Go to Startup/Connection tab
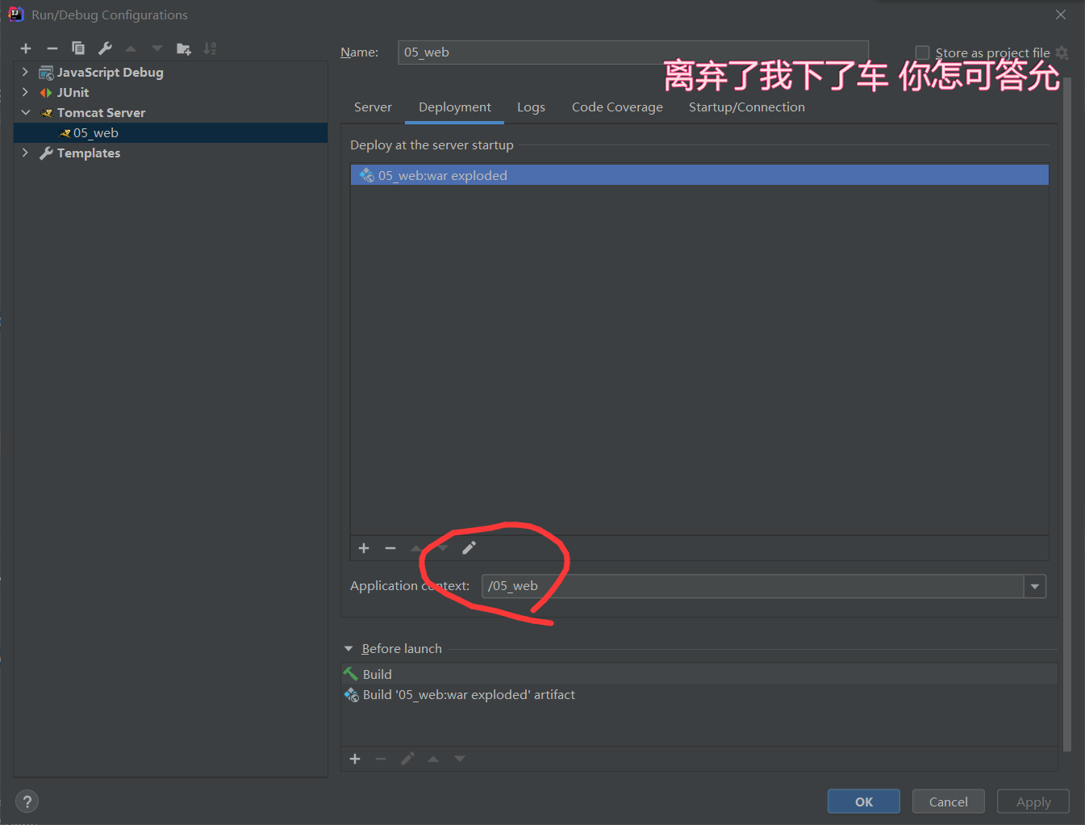The height and width of the screenshot is (825, 1085). (747, 107)
